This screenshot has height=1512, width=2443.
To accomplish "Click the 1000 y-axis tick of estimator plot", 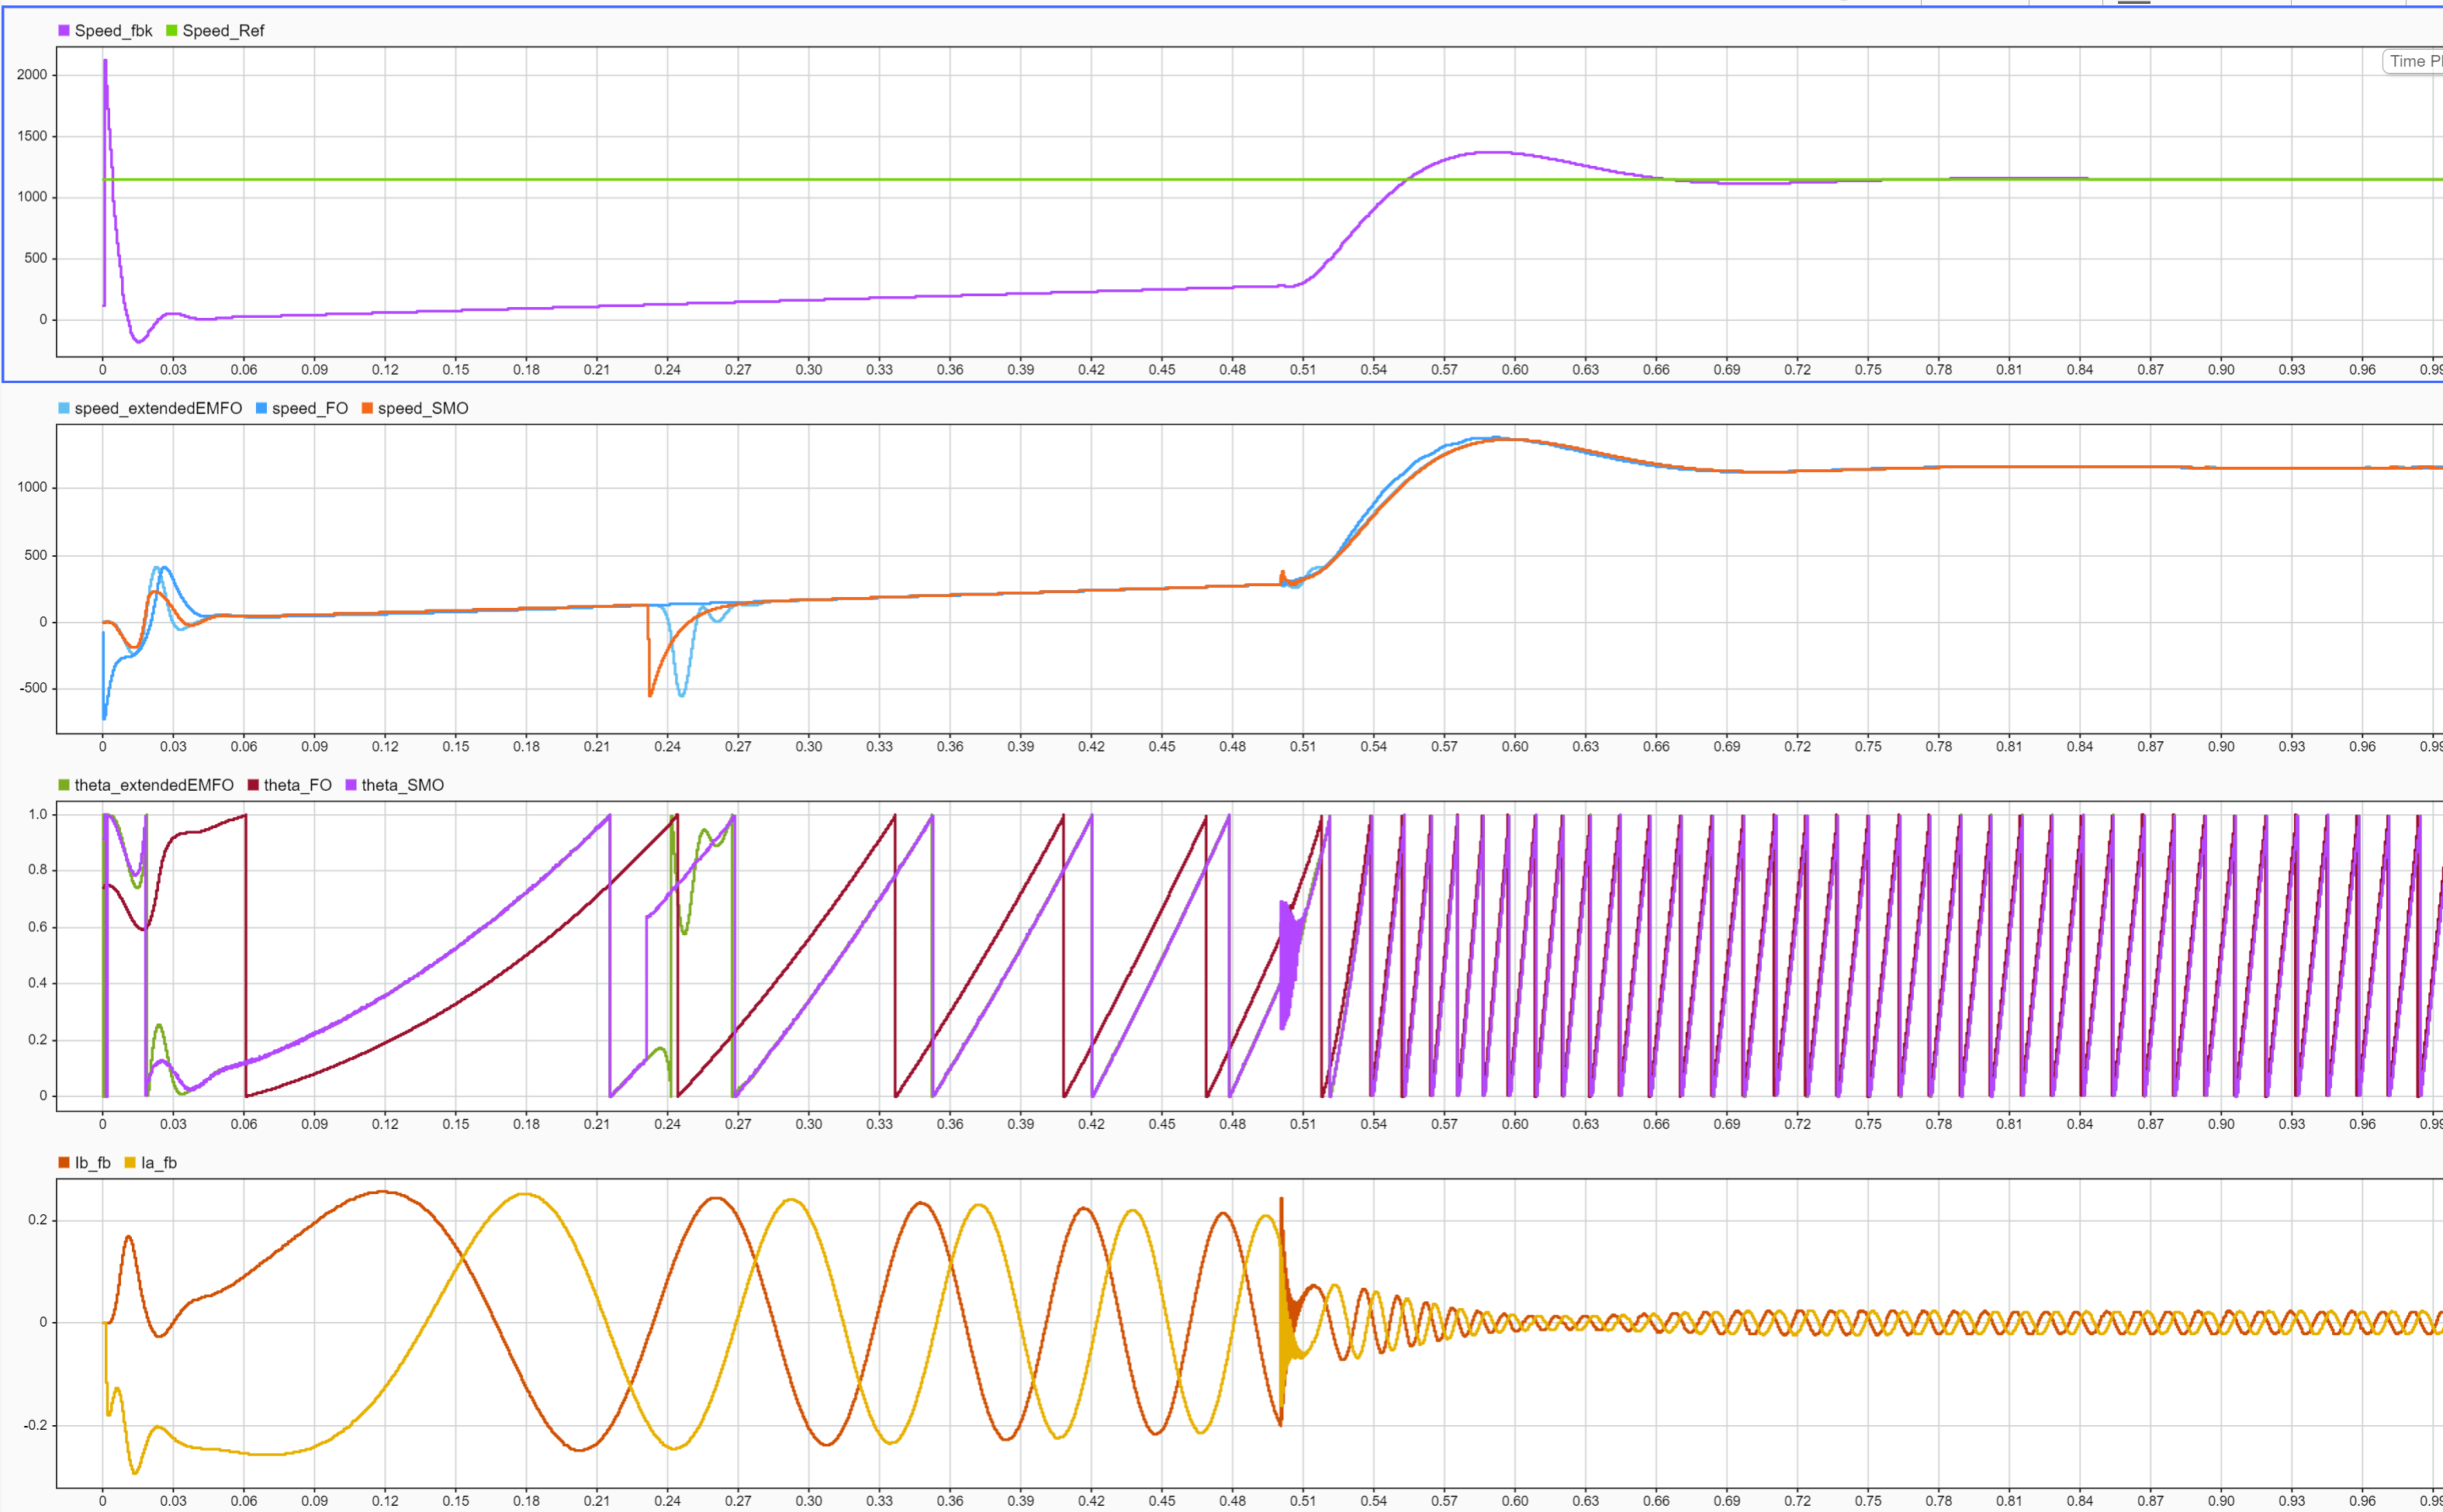I will (32, 487).
